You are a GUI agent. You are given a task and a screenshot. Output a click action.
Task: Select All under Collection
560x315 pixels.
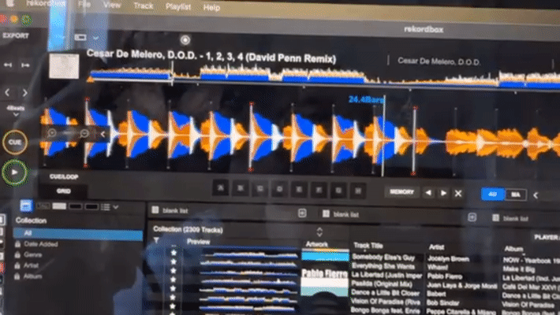pos(78,233)
